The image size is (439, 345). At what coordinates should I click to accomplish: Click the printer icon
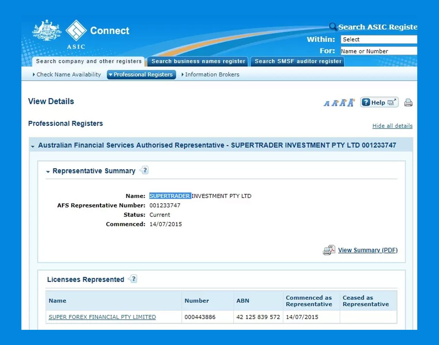[x=408, y=102]
